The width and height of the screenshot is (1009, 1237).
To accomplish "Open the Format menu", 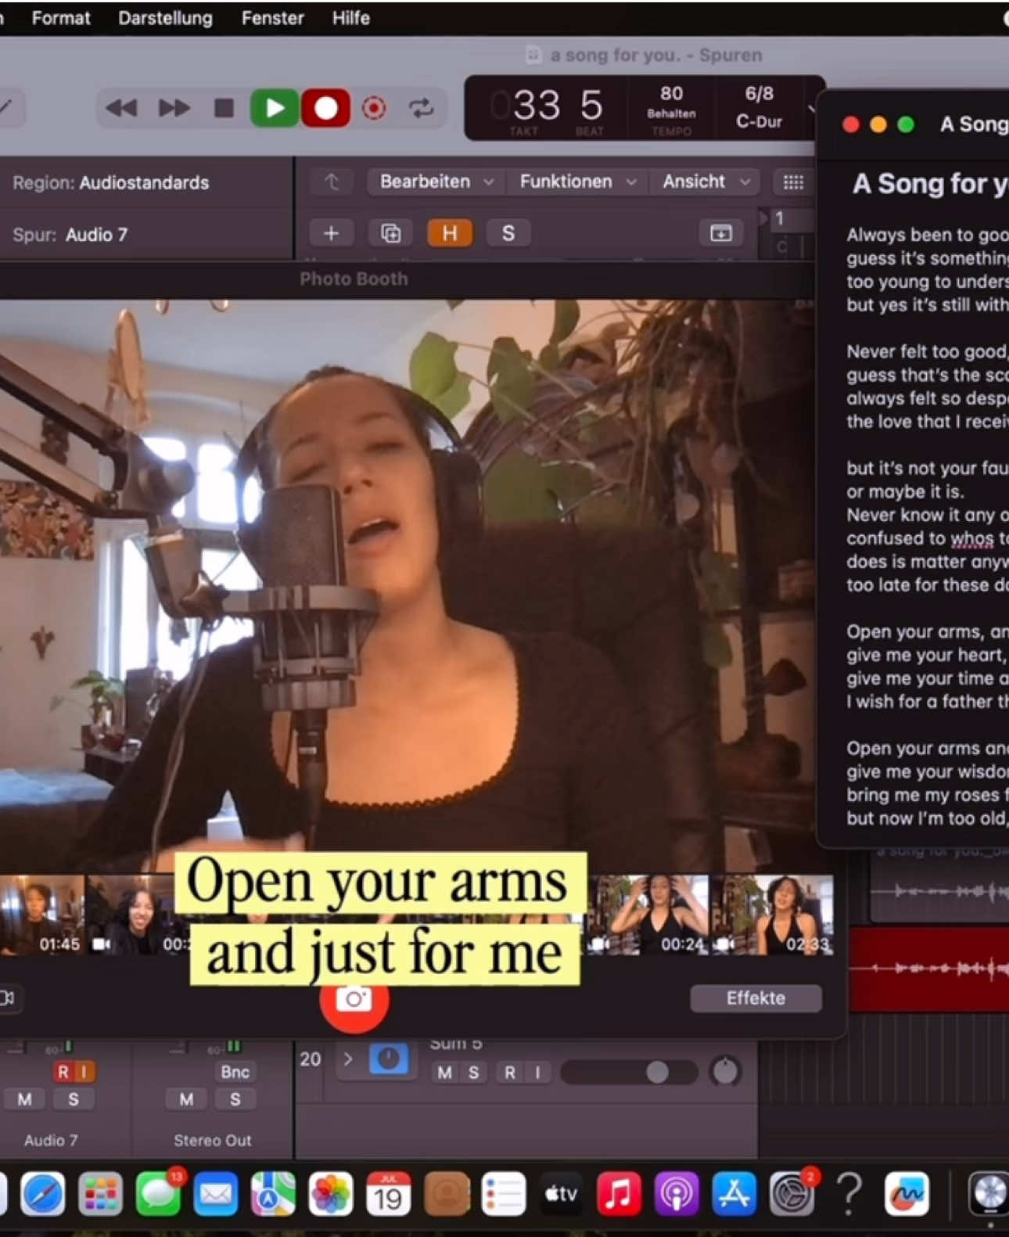I will 61,18.
